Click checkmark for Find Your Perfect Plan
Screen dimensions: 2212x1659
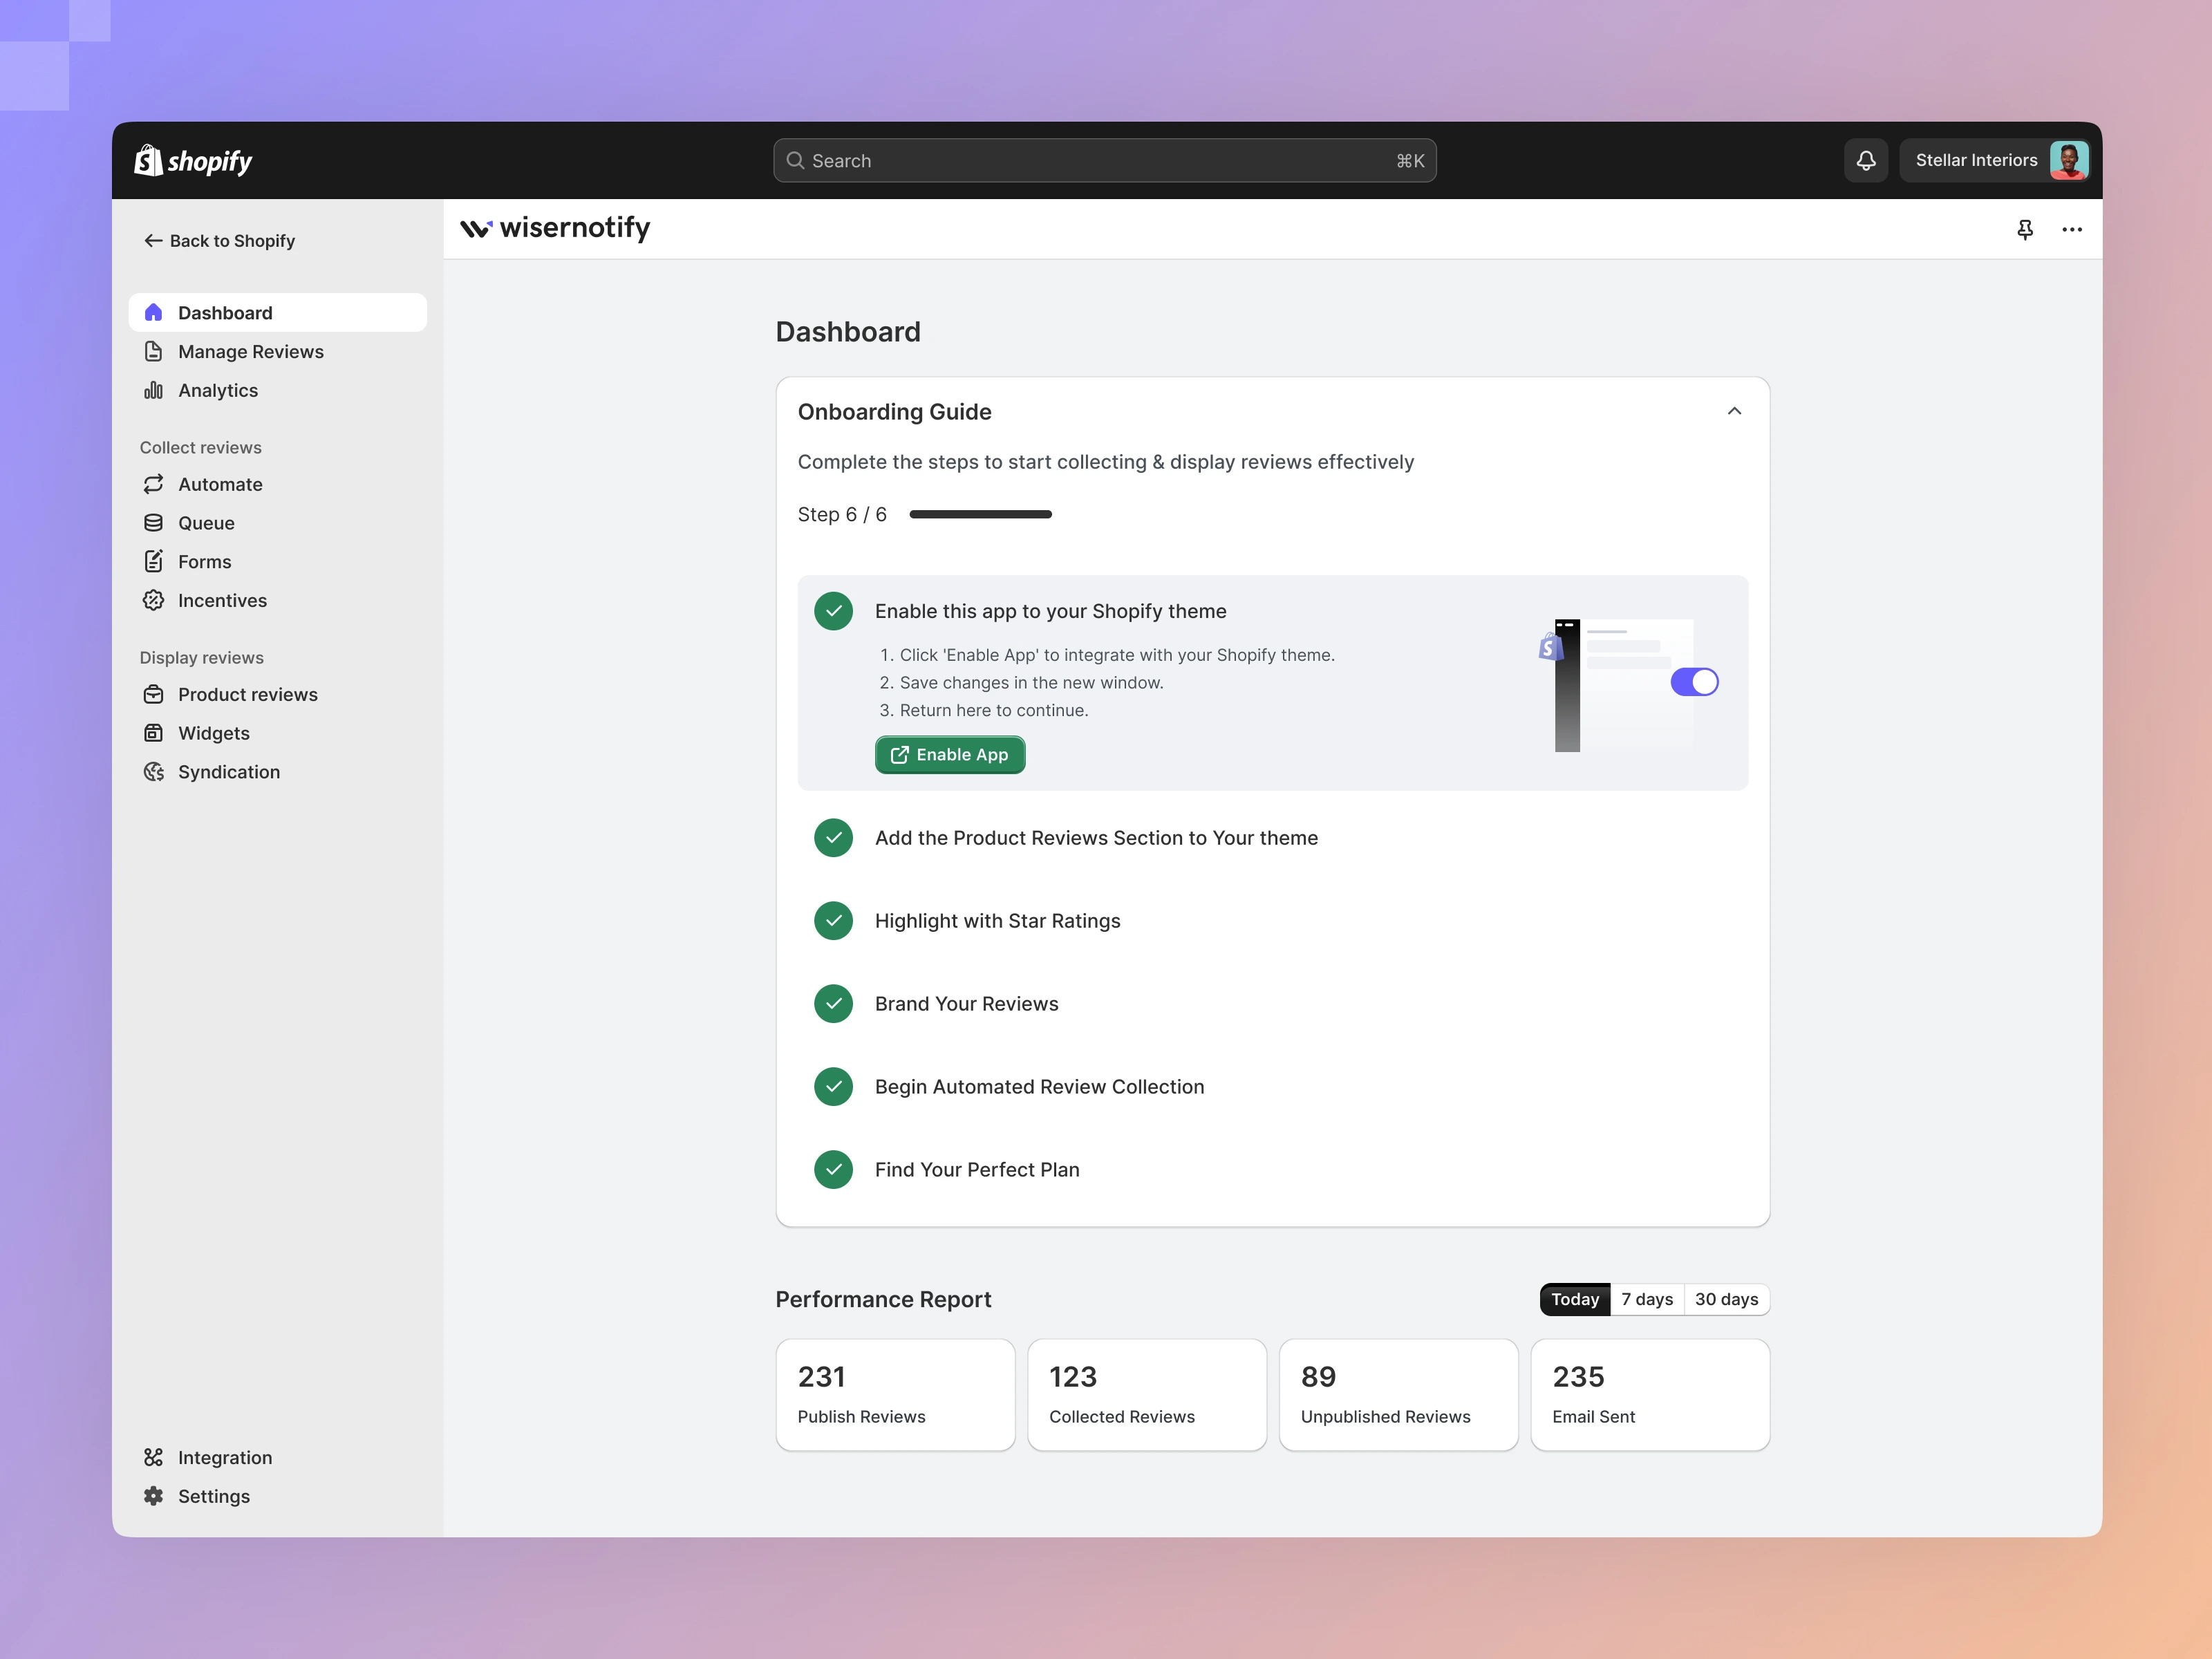(833, 1170)
